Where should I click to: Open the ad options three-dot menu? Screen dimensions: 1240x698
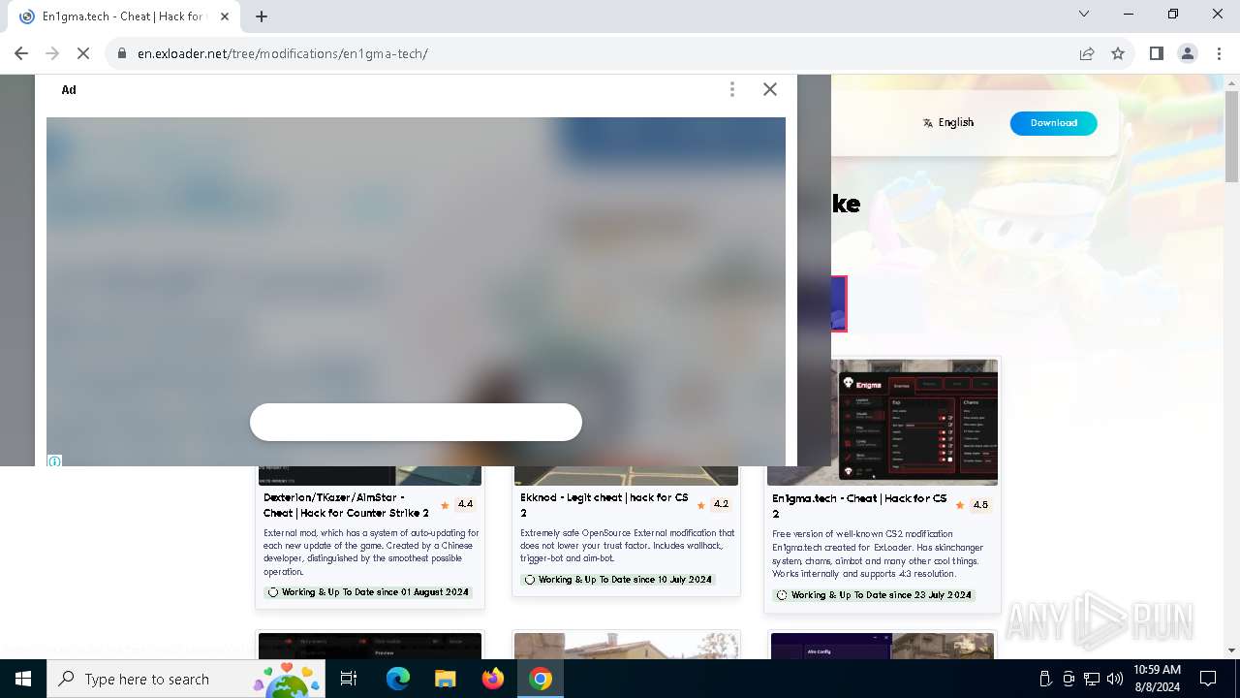(x=732, y=89)
